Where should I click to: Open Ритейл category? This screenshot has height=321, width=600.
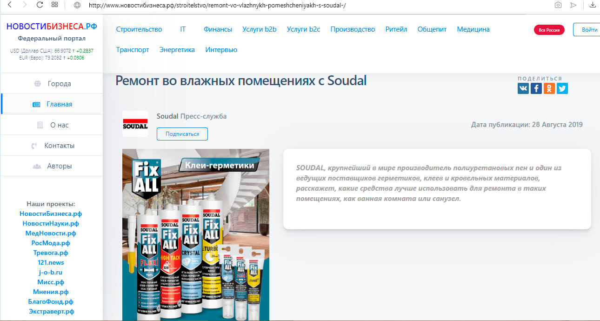coord(396,29)
